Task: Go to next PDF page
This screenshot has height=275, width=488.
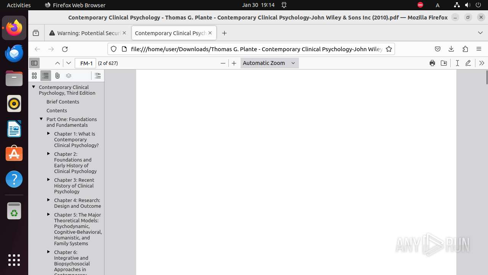Action: coord(69,63)
